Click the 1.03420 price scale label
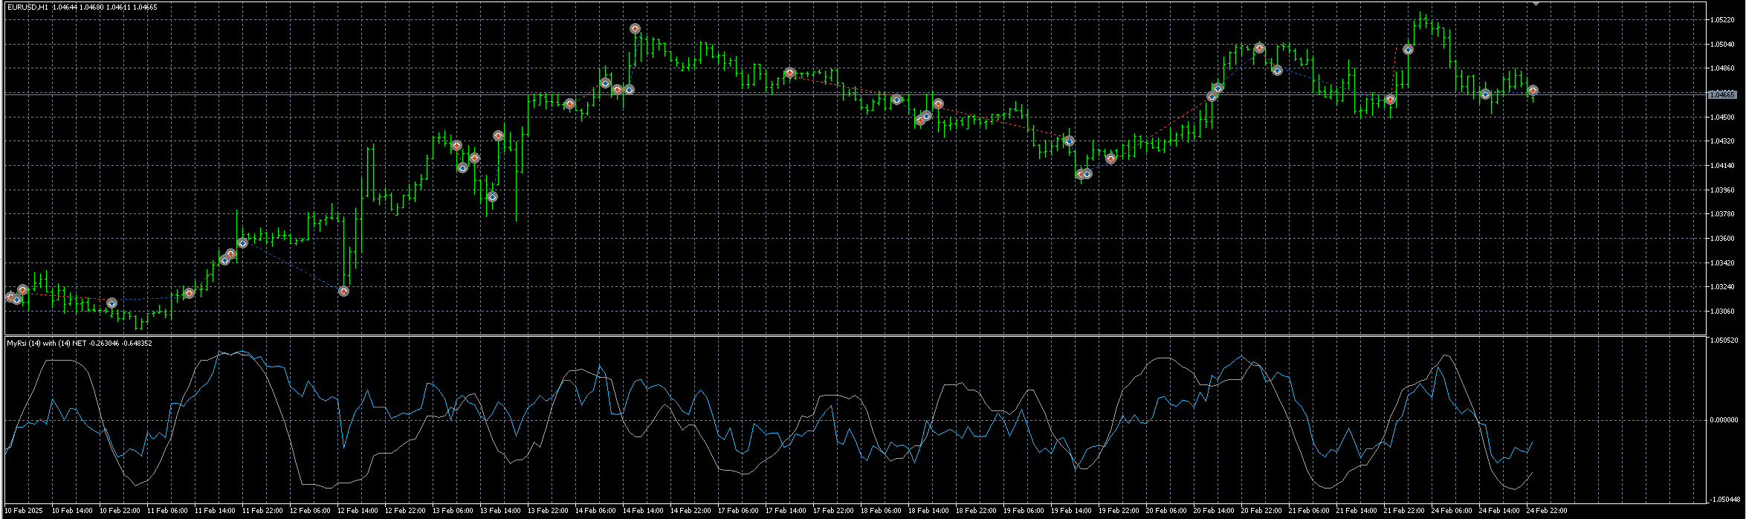The height and width of the screenshot is (519, 1746). click(x=1722, y=262)
